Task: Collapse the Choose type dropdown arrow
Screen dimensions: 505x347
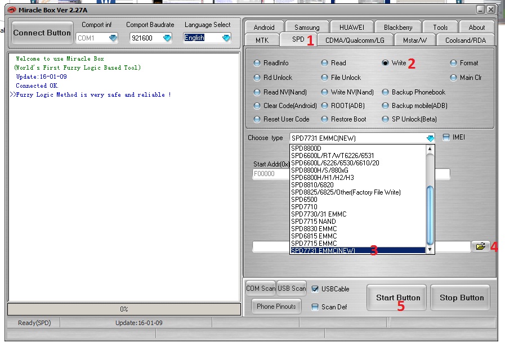Action: pos(430,138)
